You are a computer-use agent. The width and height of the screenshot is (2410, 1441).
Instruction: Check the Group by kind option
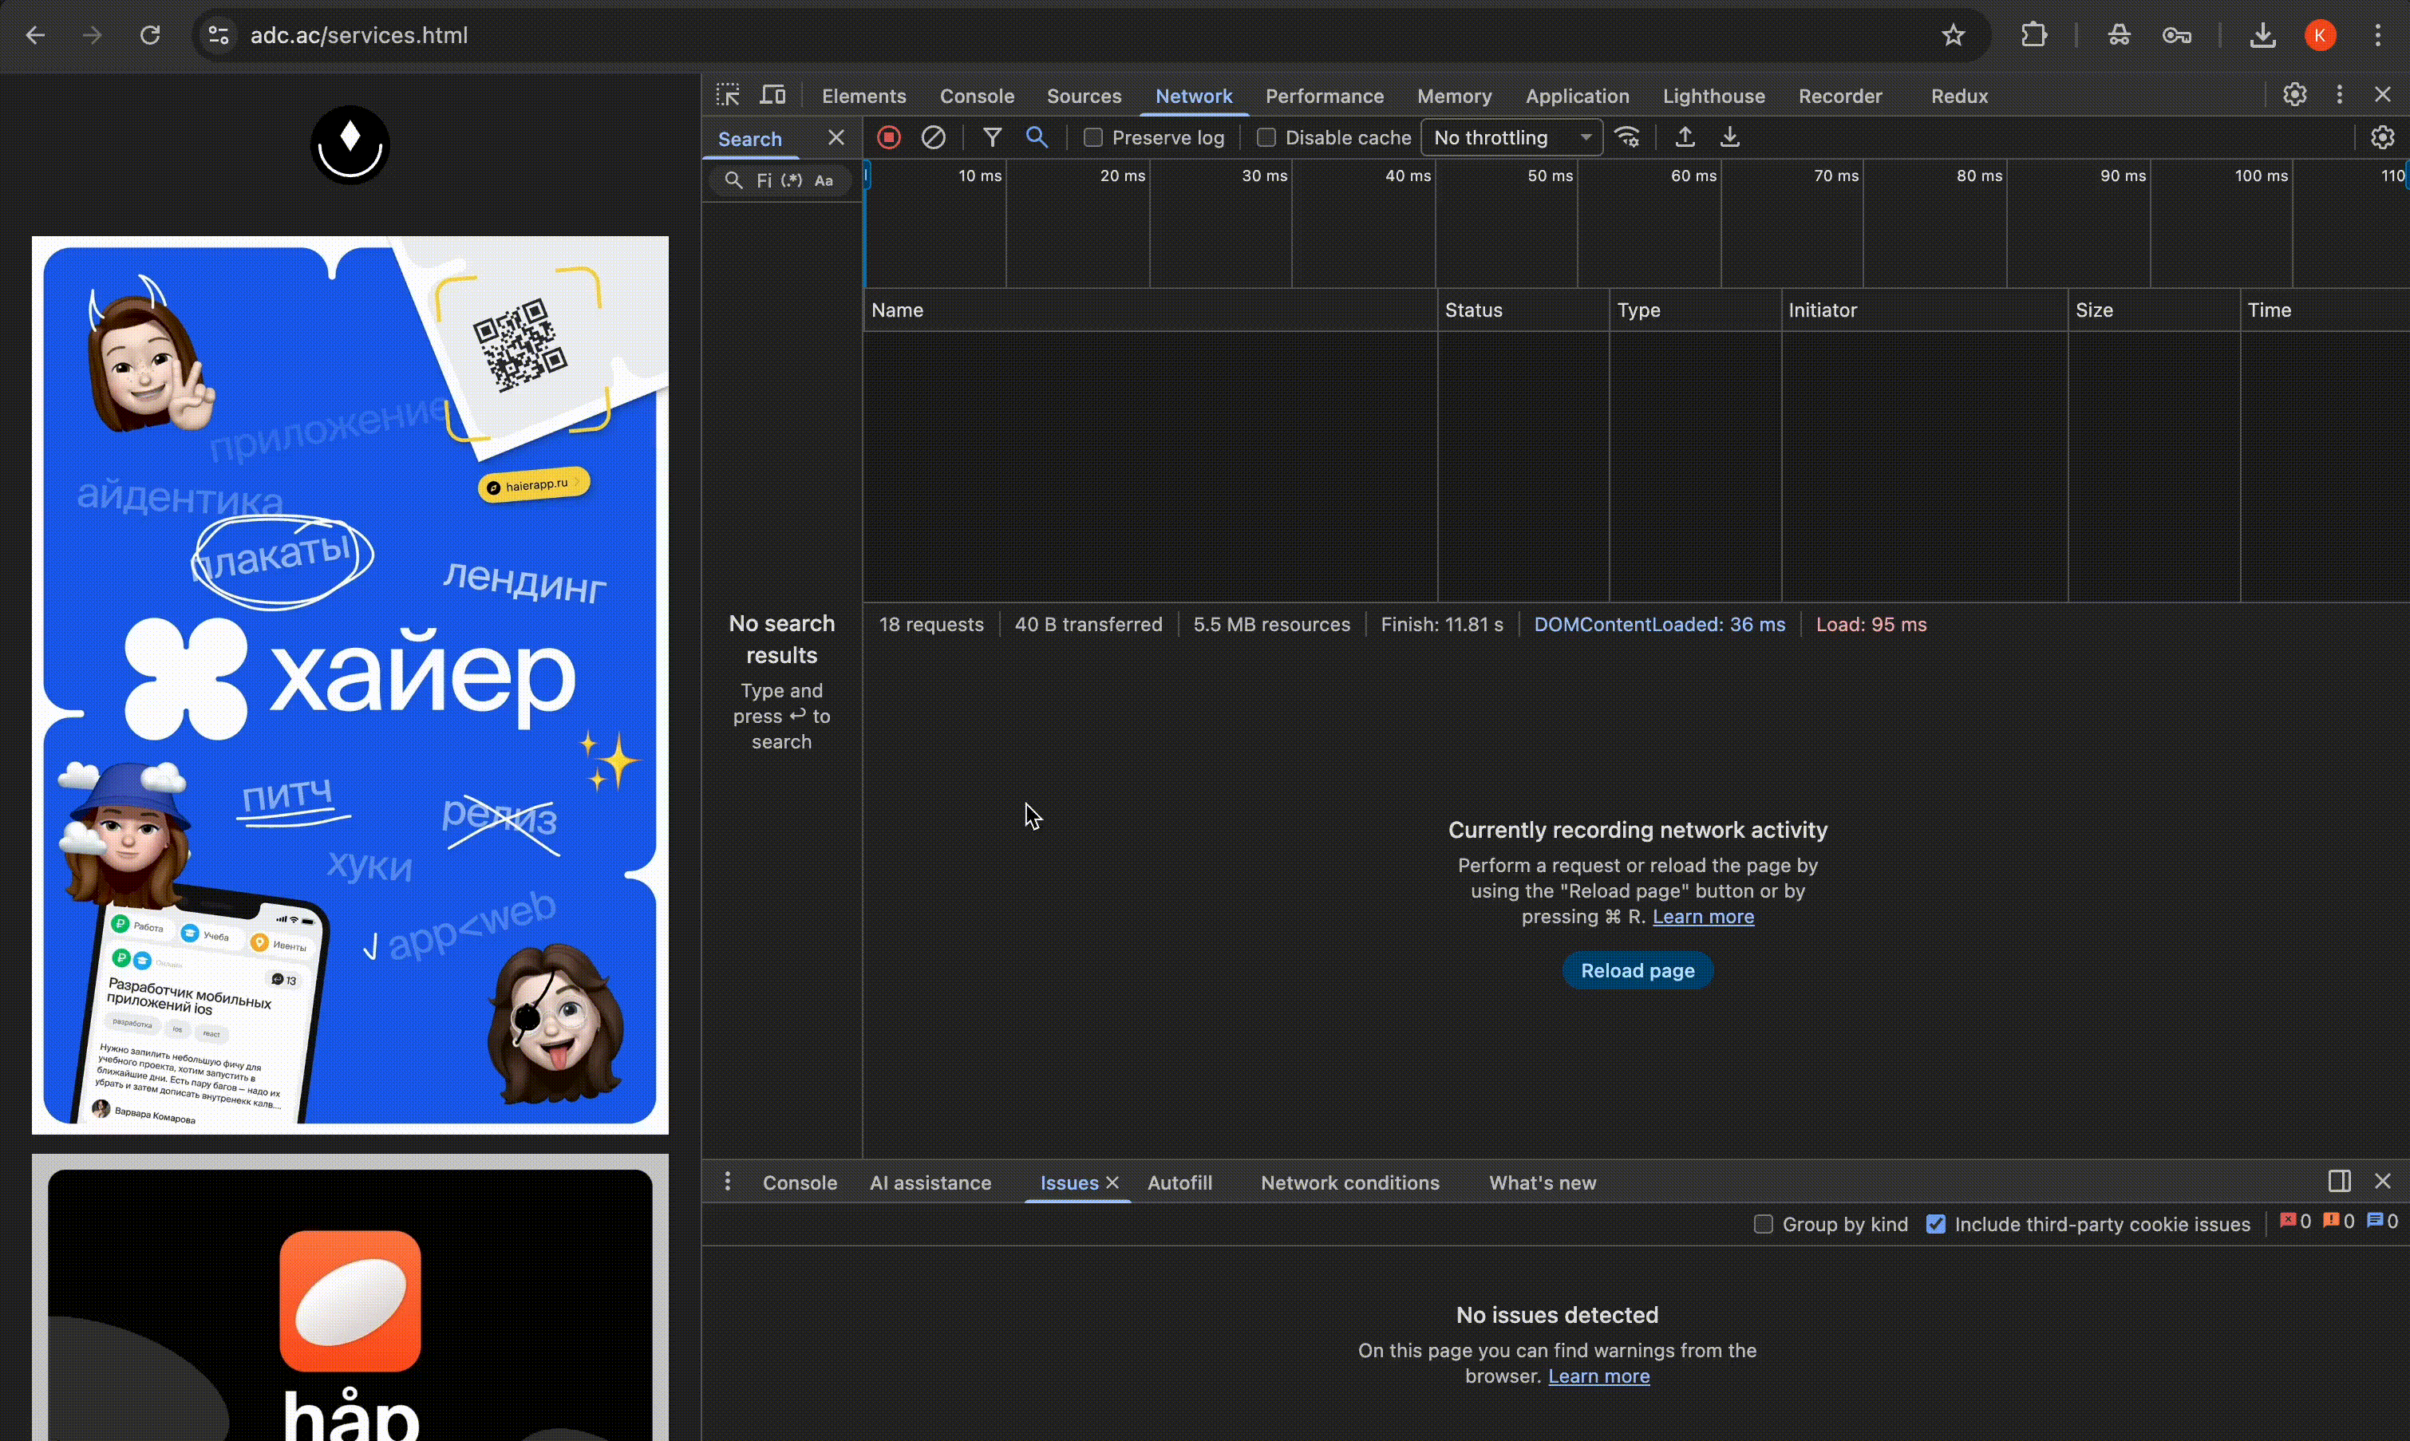1764,1225
